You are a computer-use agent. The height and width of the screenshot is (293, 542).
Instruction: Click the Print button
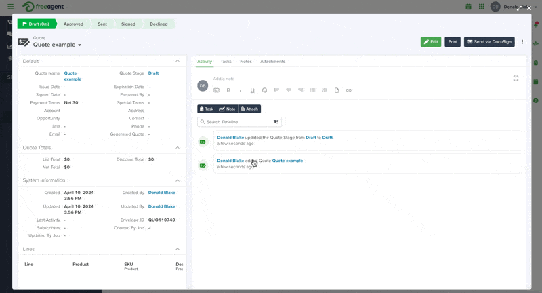pos(453,42)
